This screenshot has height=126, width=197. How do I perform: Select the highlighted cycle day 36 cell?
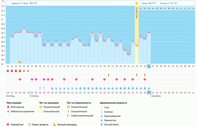point(149,66)
